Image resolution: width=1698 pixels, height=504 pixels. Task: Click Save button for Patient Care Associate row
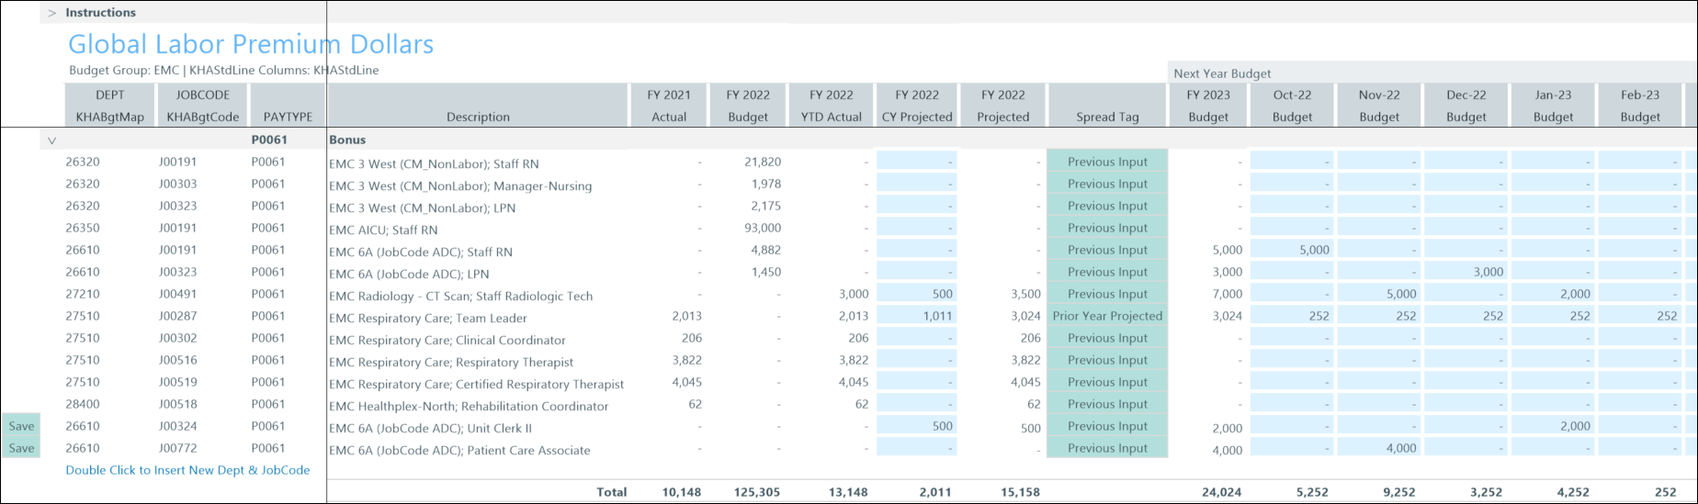pos(21,448)
